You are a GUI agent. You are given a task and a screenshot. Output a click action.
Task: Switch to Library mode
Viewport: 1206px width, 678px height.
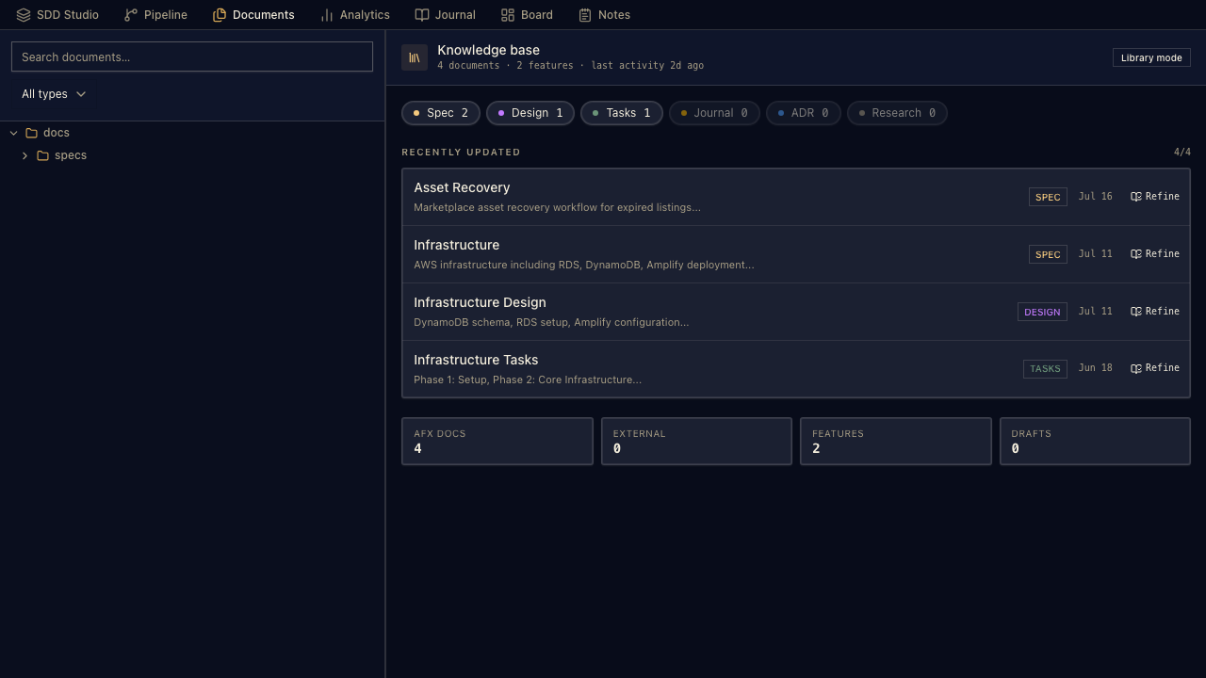tap(1151, 57)
